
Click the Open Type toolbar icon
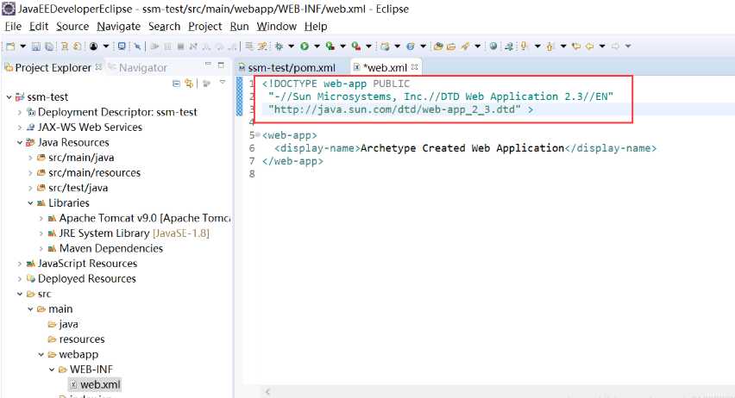click(x=438, y=46)
